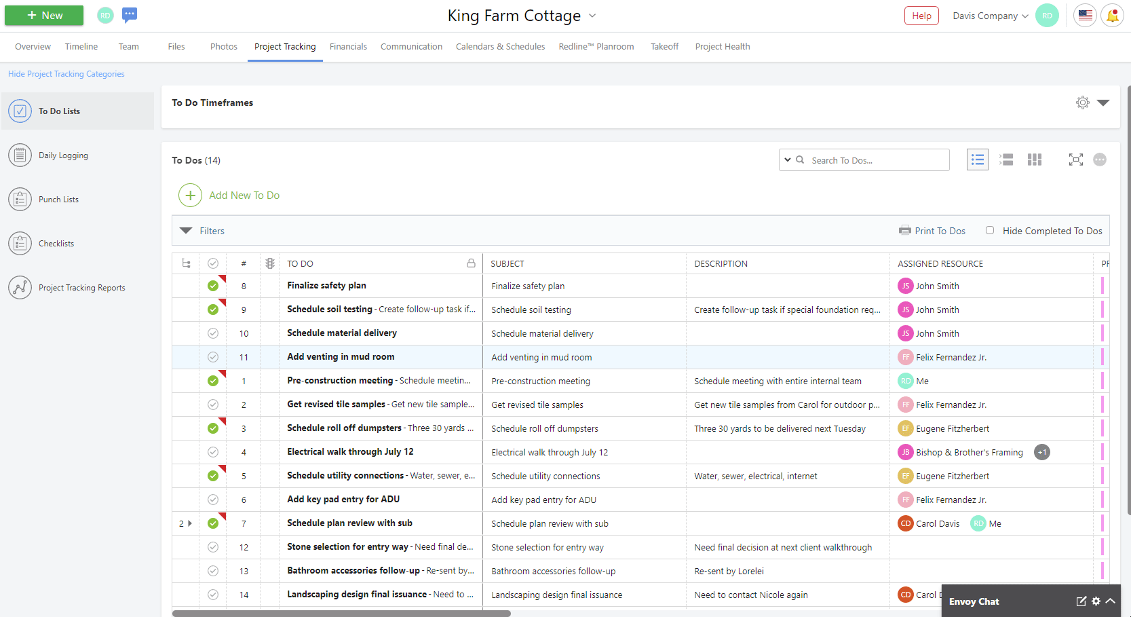Mark Schedule material delivery as complete

tap(213, 333)
